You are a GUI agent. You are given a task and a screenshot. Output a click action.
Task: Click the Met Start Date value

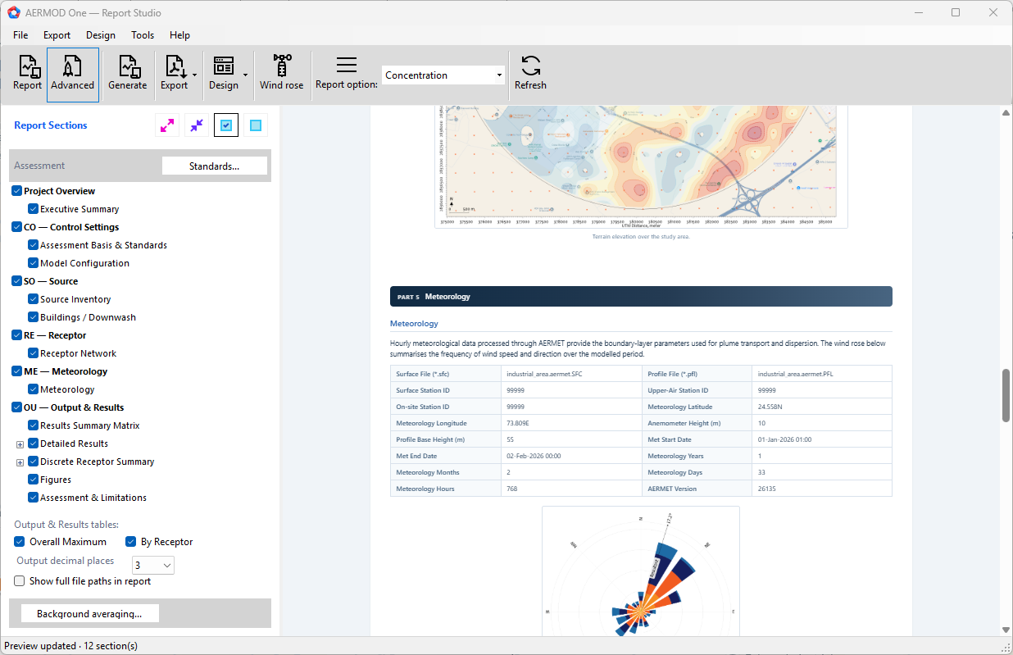click(x=784, y=439)
